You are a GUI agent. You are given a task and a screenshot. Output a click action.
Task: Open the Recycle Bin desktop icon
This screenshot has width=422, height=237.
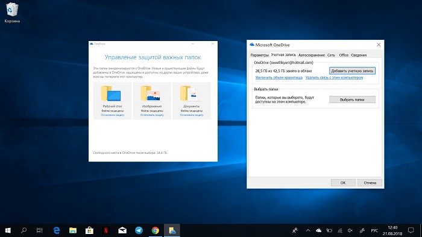point(12,13)
